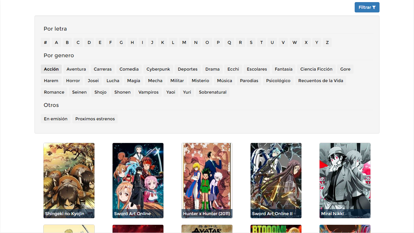The height and width of the screenshot is (233, 414).
Task: Pick letter K filter
Action: pyautogui.click(x=163, y=42)
